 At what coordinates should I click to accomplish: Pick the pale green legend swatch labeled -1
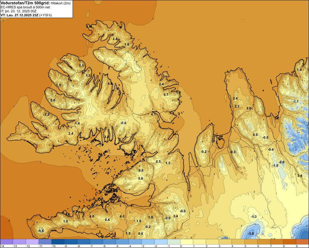coord(174,242)
